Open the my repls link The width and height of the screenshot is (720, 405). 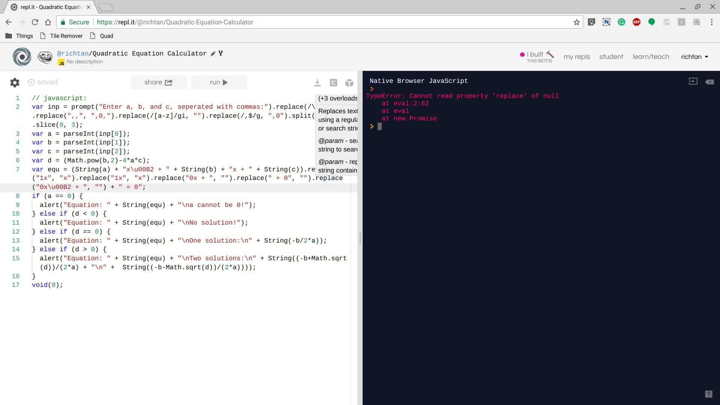pos(577,57)
